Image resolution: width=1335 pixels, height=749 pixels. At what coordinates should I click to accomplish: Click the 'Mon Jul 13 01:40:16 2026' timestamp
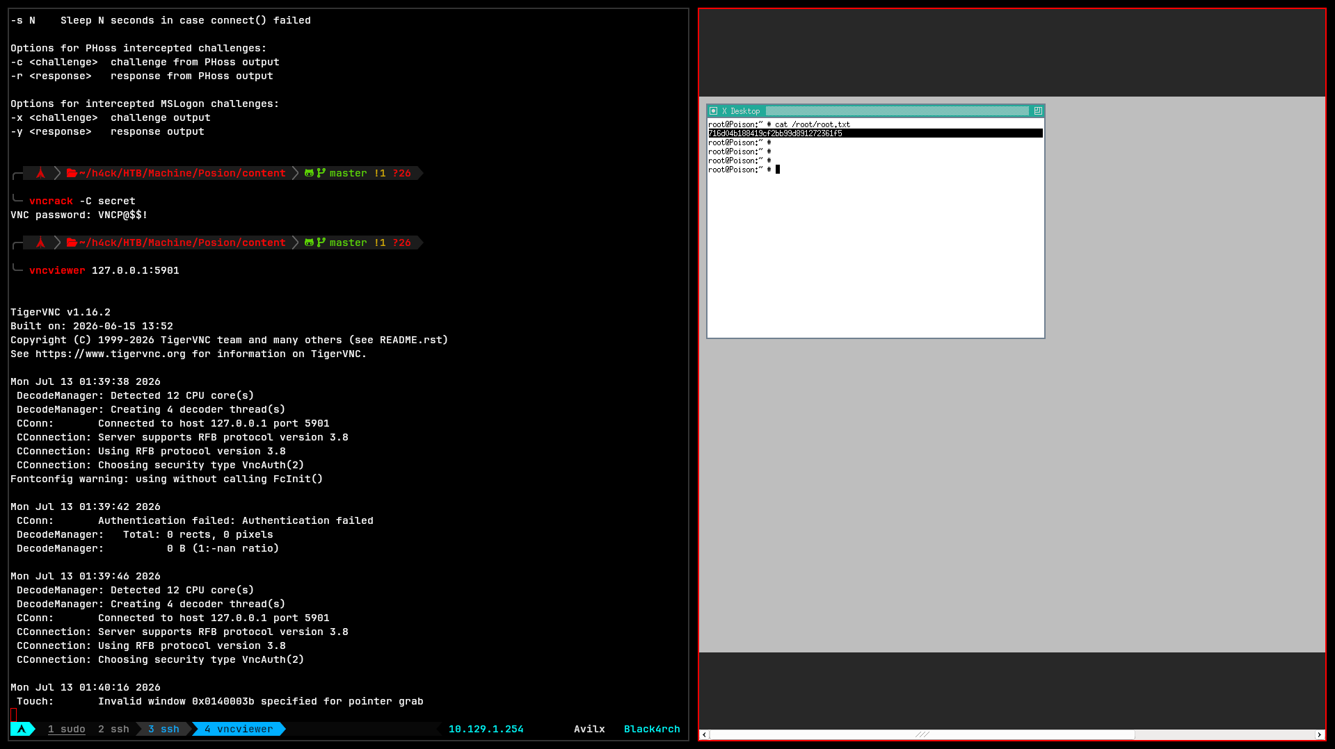[85, 687]
